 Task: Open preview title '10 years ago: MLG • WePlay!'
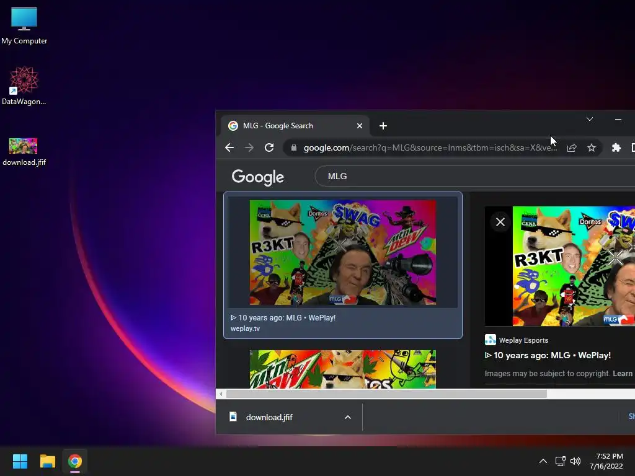548,355
